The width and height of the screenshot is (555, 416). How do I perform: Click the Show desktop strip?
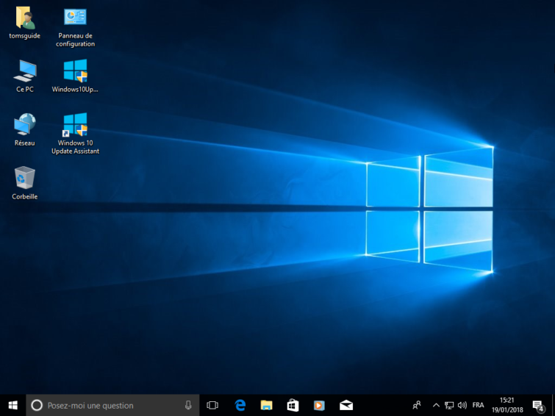click(x=554, y=405)
